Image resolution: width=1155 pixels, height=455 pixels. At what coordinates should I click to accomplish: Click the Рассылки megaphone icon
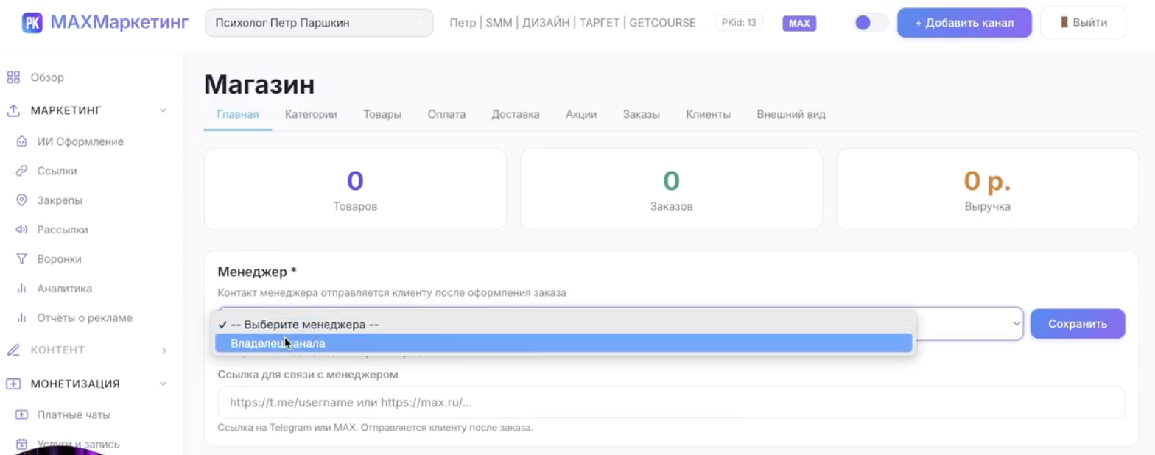point(21,230)
